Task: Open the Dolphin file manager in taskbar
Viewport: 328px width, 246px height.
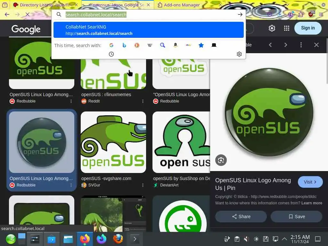Action: pos(68,239)
